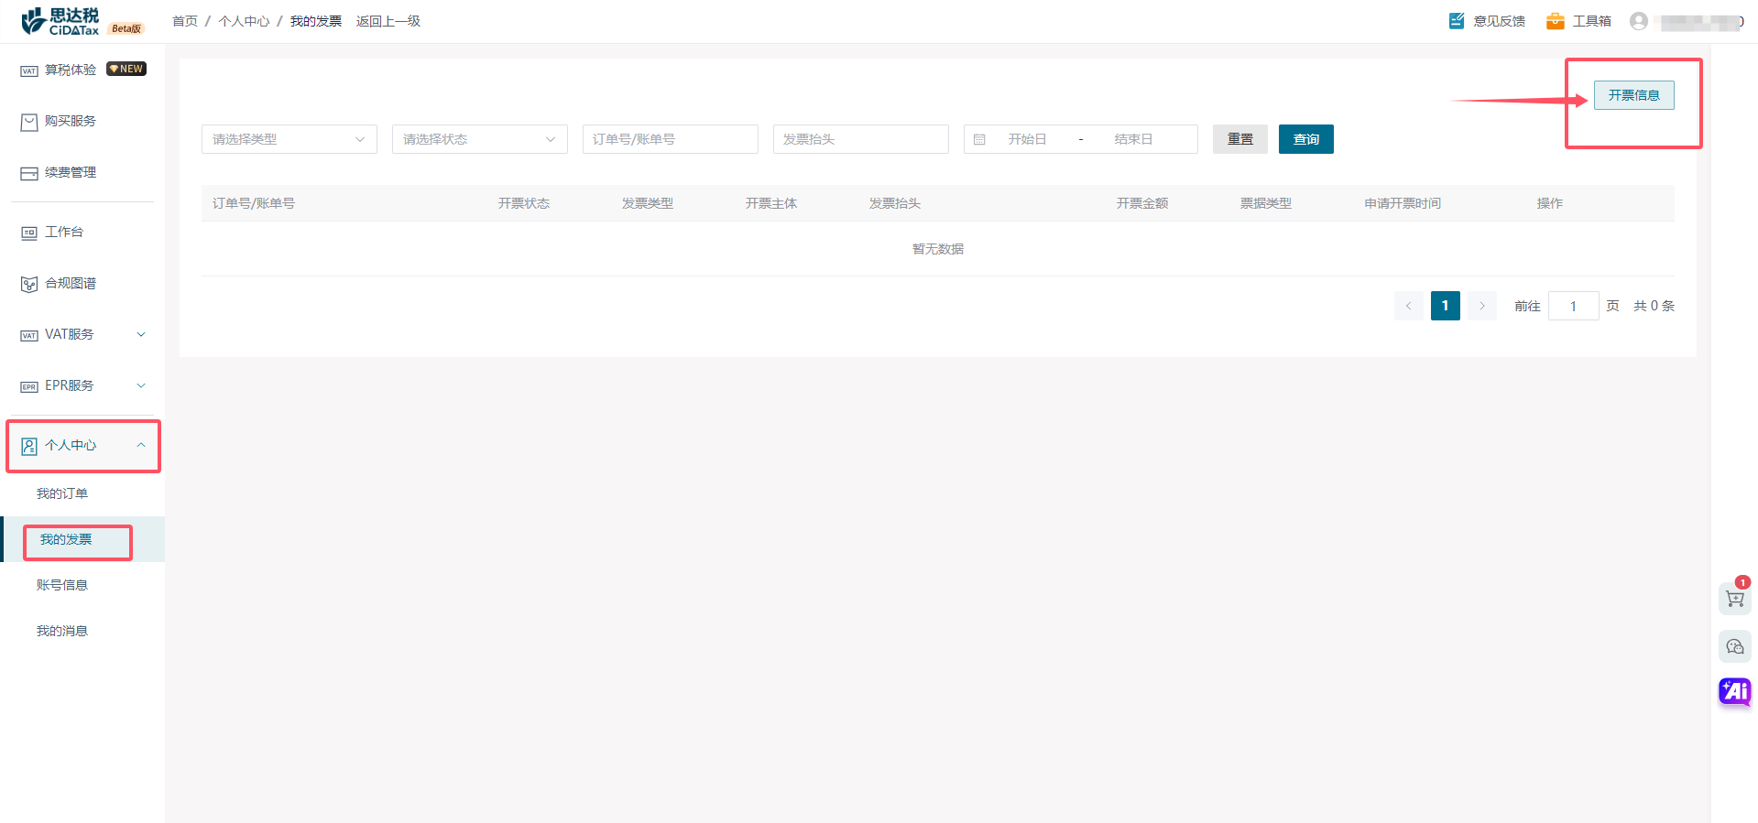Click the 开票信息 button

pos(1633,95)
